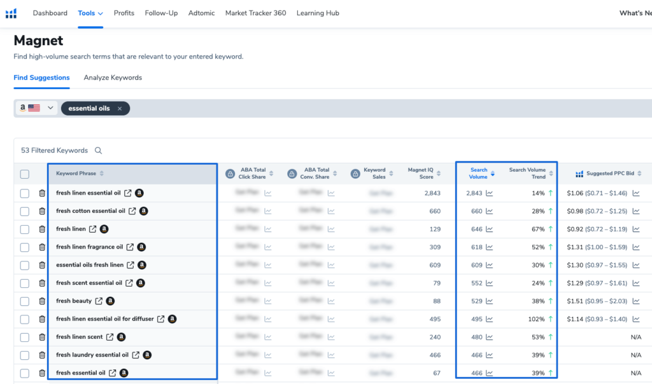This screenshot has height=384, width=652.
Task: Sort by Suggested PPC Bid column
Action: click(639, 174)
